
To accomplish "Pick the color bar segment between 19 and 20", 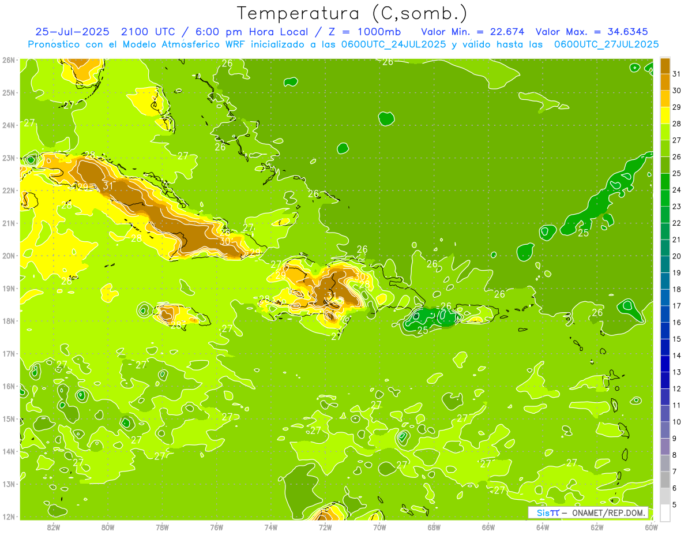I will point(665,264).
